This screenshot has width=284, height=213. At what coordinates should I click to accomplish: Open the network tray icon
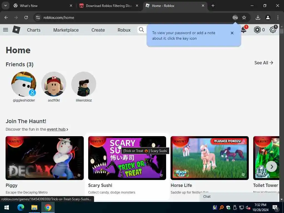(x=242, y=207)
